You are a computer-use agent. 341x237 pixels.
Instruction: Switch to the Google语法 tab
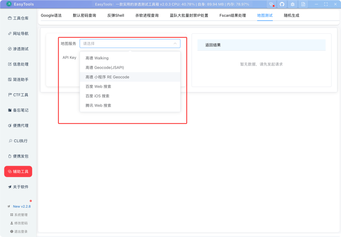tap(51, 15)
